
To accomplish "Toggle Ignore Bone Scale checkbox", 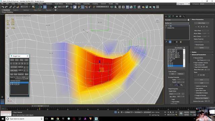I will 195,91.
